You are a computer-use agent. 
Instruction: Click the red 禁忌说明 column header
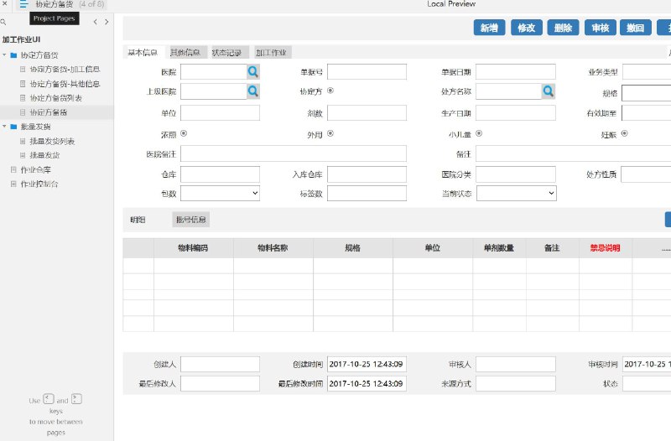pos(605,247)
